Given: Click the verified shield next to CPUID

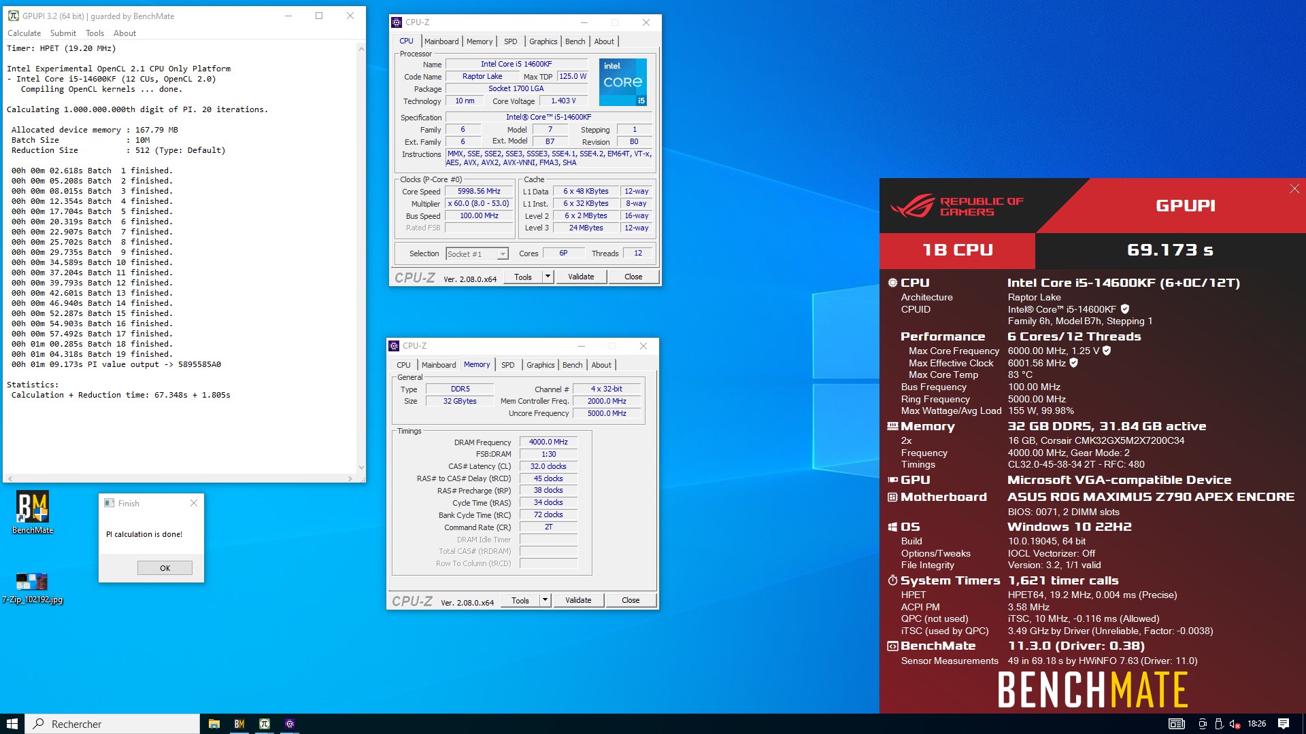Looking at the screenshot, I should point(1125,309).
